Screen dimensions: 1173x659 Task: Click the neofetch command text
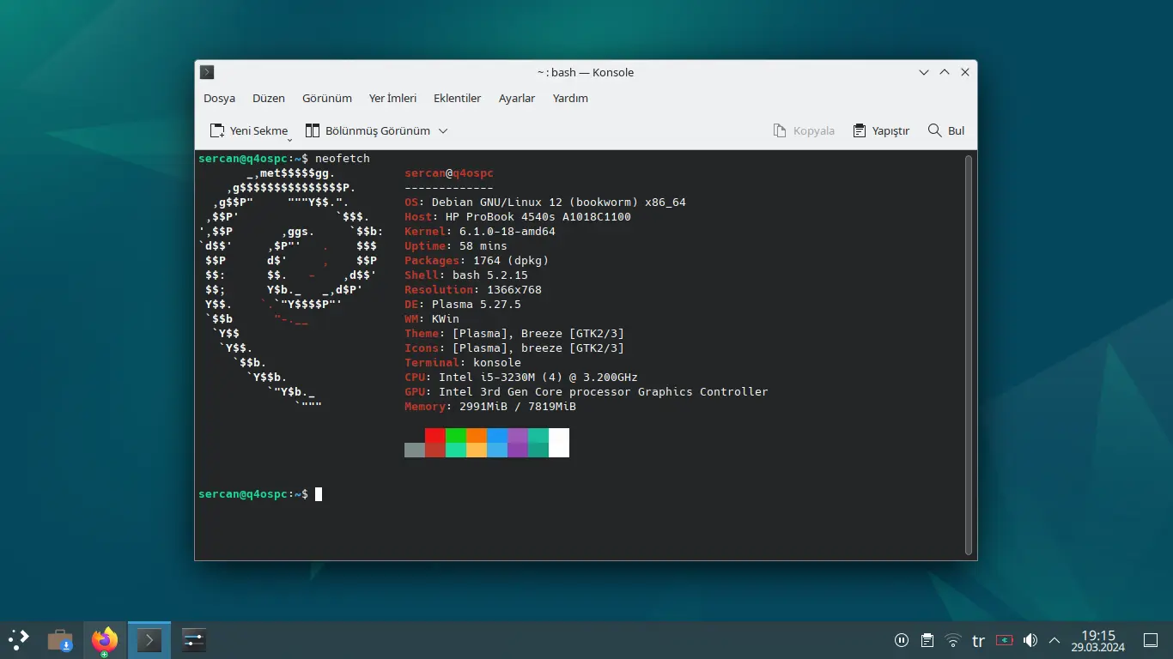tap(343, 159)
